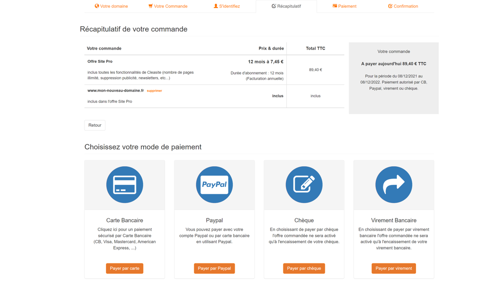477x283 pixels.
Task: Choose Payer par Paypal button
Action: 214,268
